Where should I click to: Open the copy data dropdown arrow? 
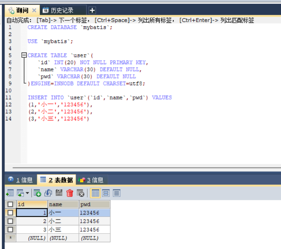(27, 193)
